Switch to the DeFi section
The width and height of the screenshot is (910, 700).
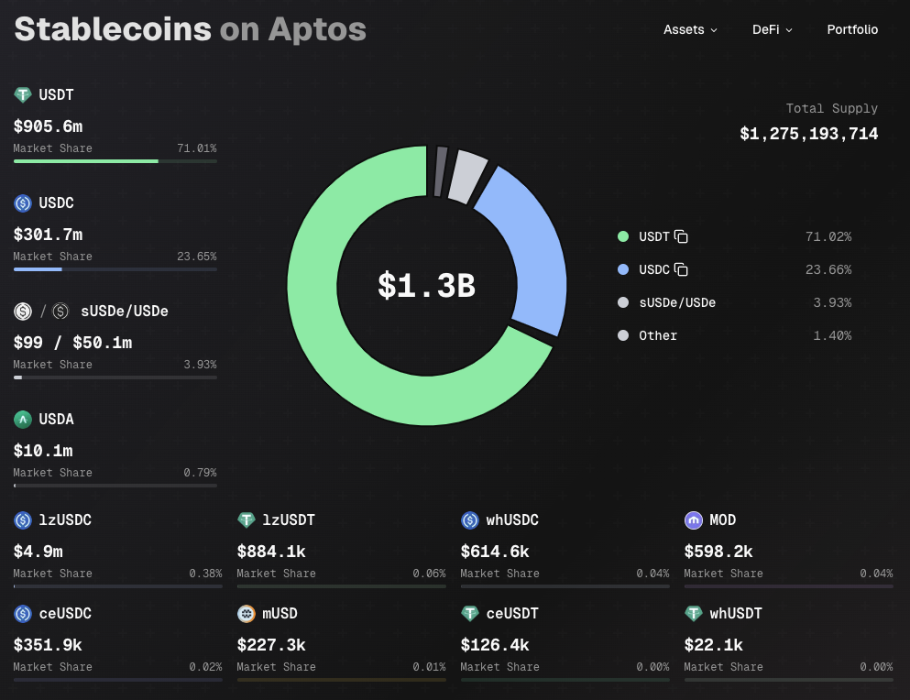pyautogui.click(x=766, y=29)
